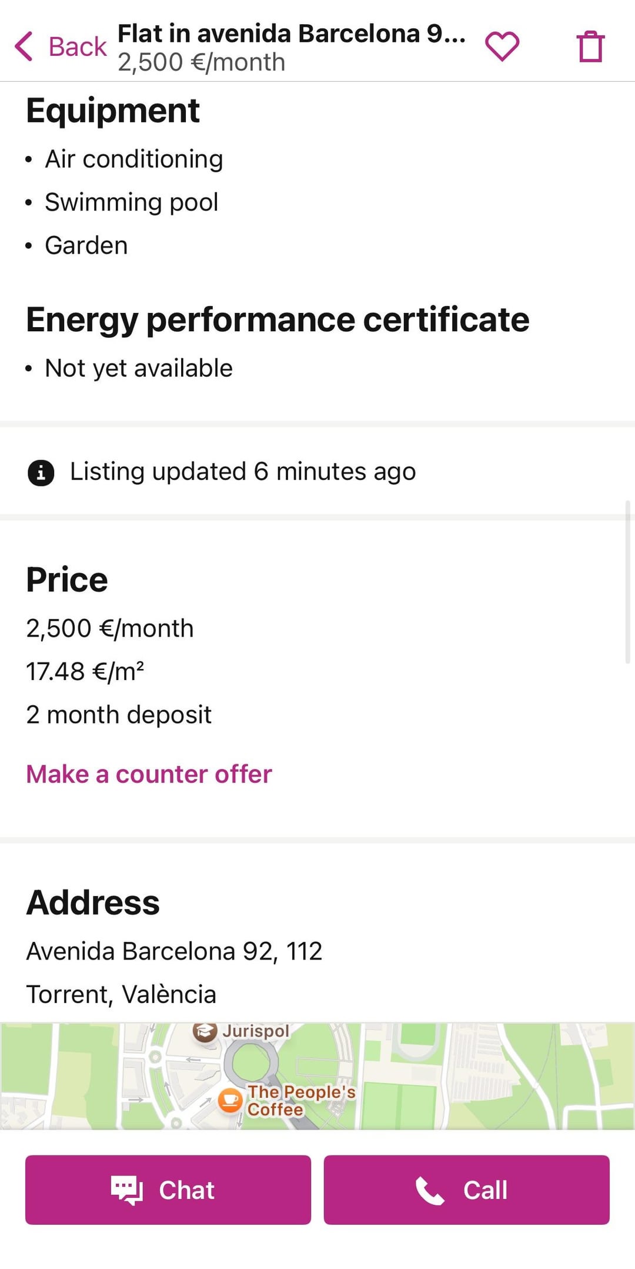Tap the header price 2,500 €/month

coord(202,62)
